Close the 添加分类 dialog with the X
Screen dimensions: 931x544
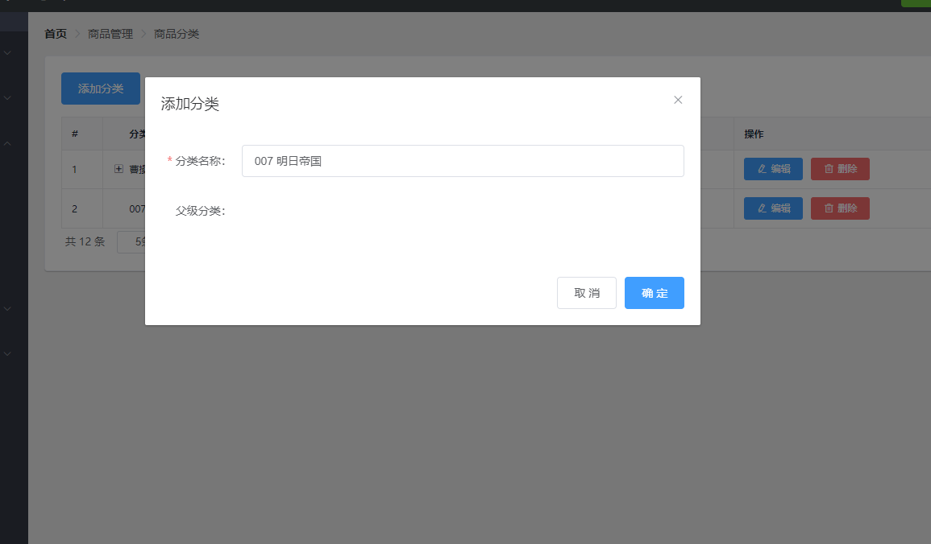click(x=678, y=100)
